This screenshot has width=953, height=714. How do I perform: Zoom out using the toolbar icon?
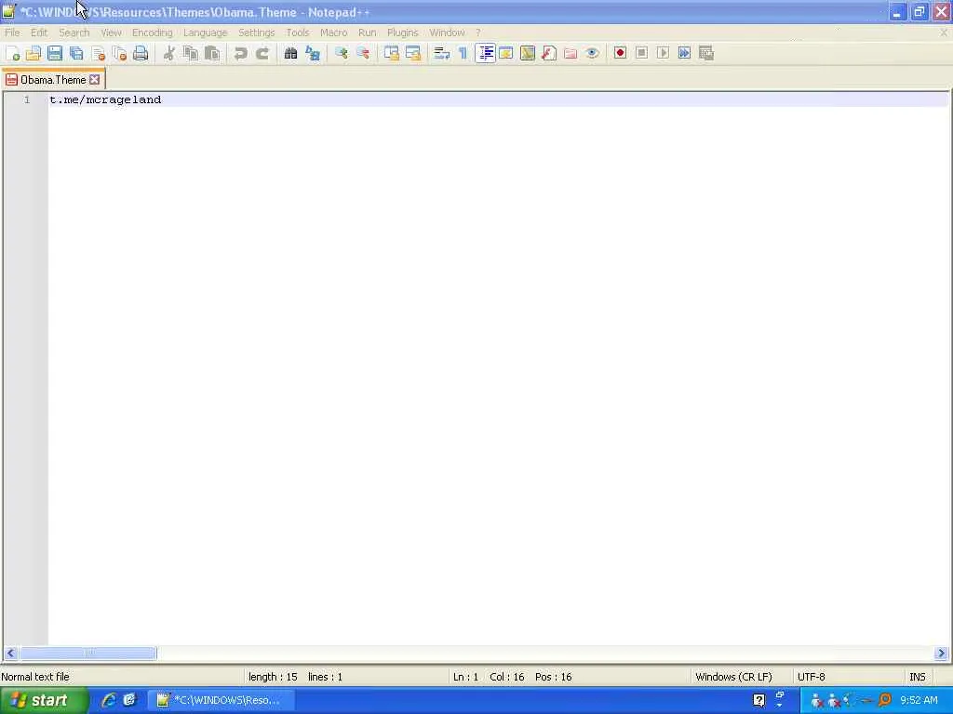pos(363,53)
